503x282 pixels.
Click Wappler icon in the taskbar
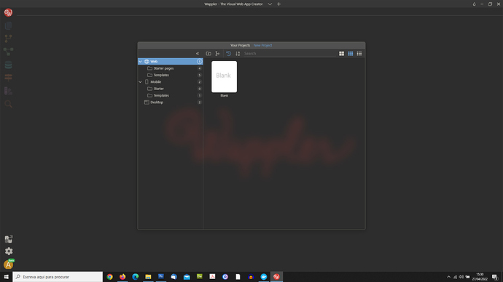[276, 277]
